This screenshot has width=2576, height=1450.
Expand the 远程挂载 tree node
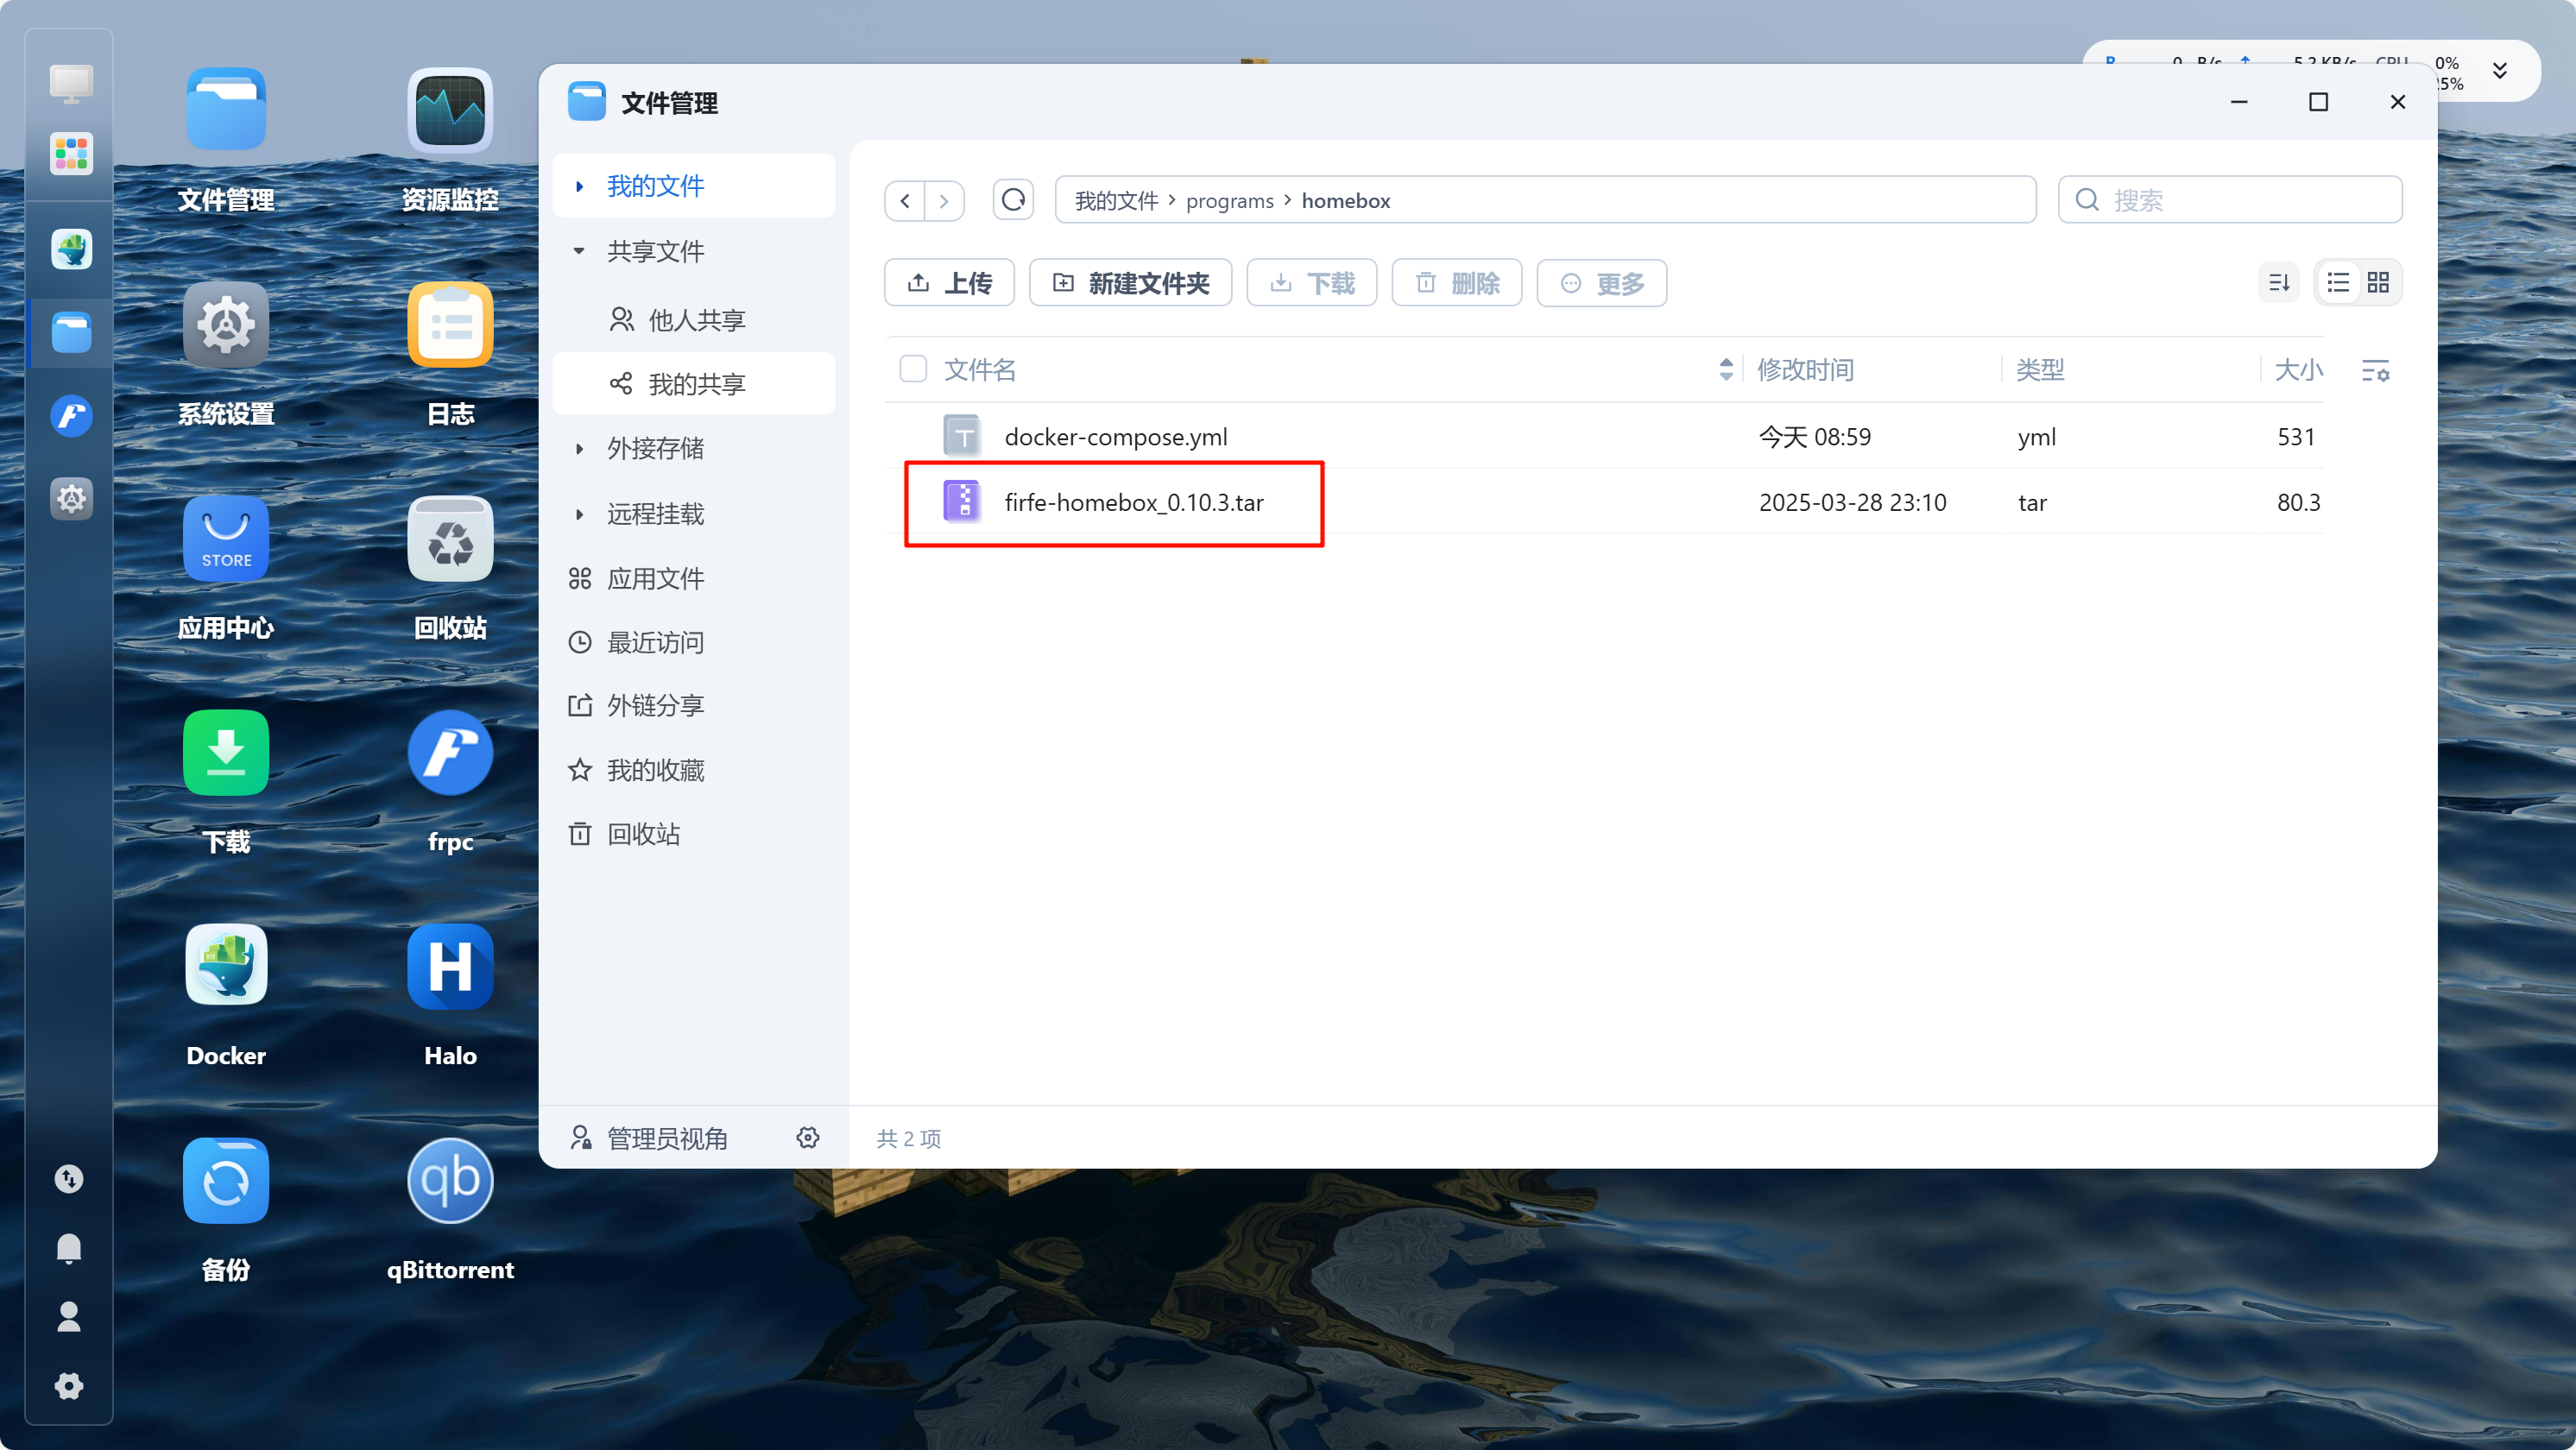coord(579,514)
